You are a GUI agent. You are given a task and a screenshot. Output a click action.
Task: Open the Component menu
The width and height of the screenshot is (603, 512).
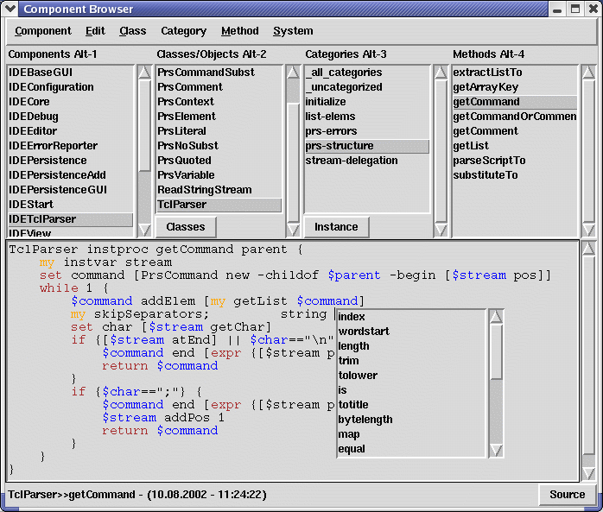[x=43, y=31]
